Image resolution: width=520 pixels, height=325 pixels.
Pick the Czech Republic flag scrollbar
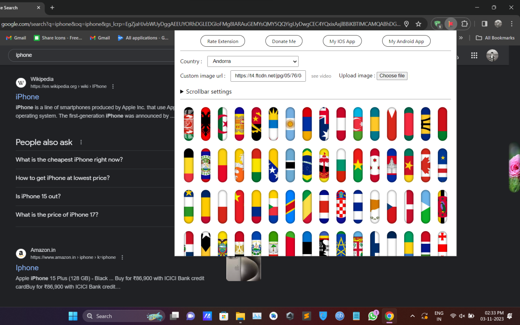(x=392, y=207)
